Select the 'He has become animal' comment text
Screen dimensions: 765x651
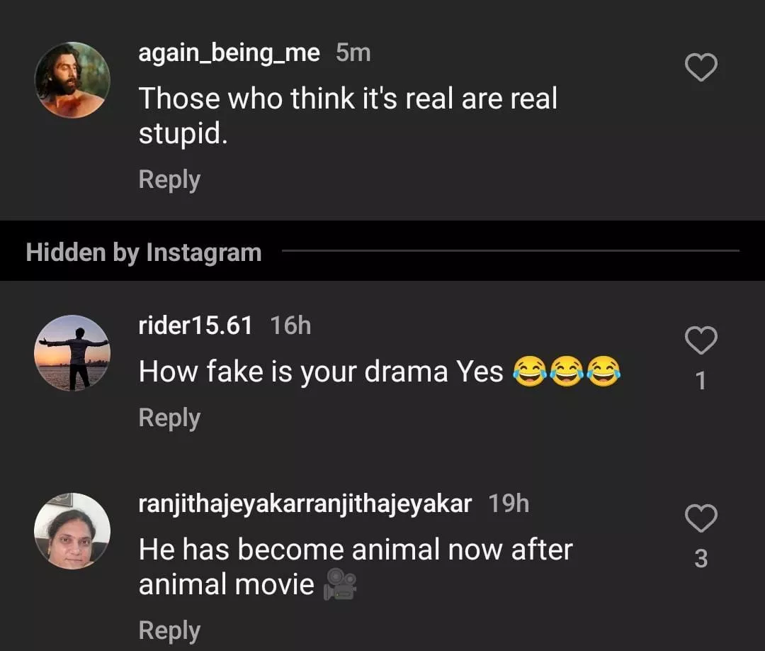click(x=354, y=567)
